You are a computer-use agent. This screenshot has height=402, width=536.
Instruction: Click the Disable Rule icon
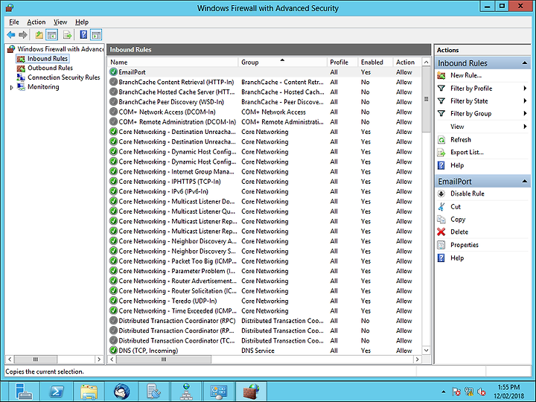[x=441, y=194]
